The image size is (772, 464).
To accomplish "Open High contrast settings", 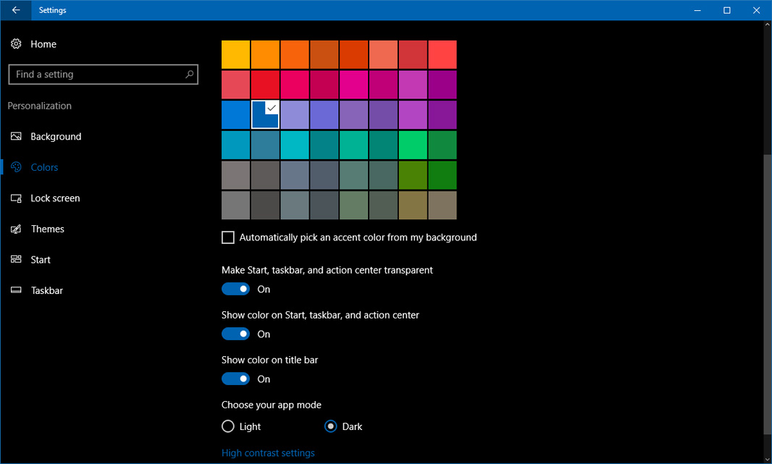I will [x=268, y=452].
